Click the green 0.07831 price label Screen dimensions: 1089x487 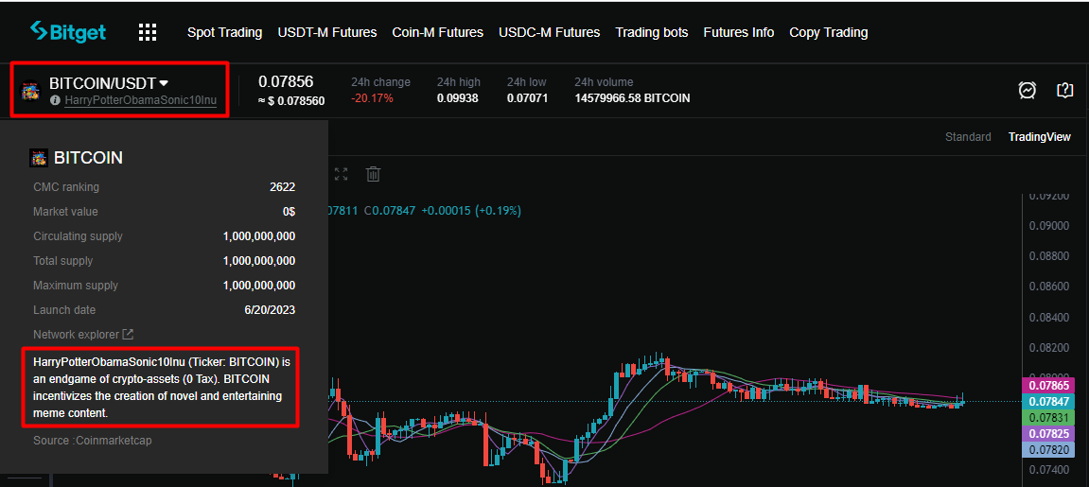[x=1049, y=418]
